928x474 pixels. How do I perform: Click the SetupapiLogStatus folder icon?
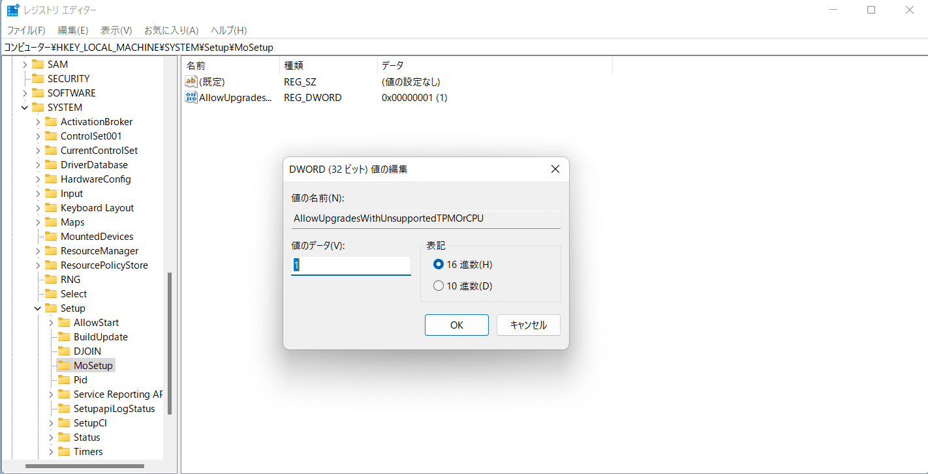[64, 409]
